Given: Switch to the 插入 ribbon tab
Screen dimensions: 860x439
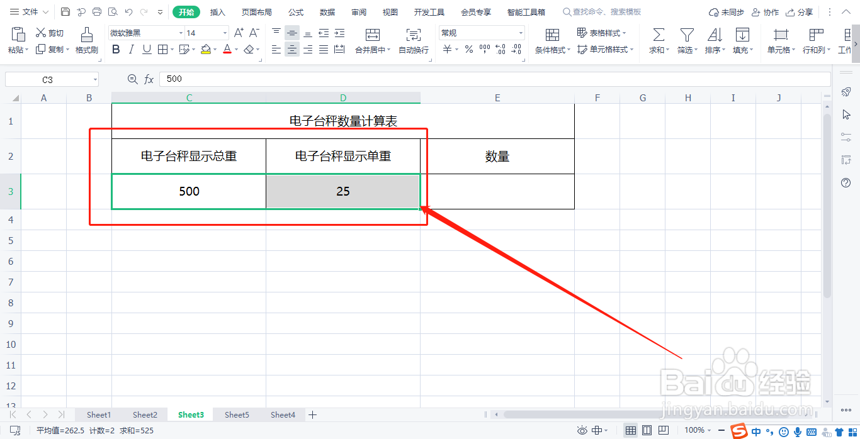Looking at the screenshot, I should pos(217,11).
